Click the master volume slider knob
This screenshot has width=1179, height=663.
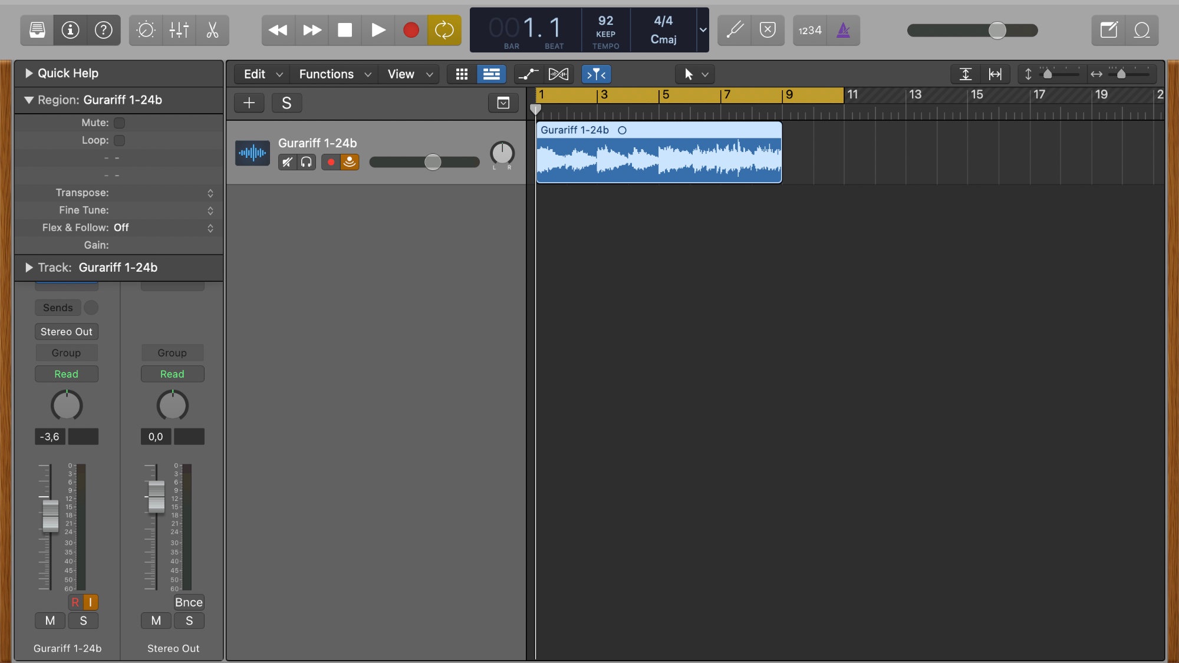coord(997,30)
